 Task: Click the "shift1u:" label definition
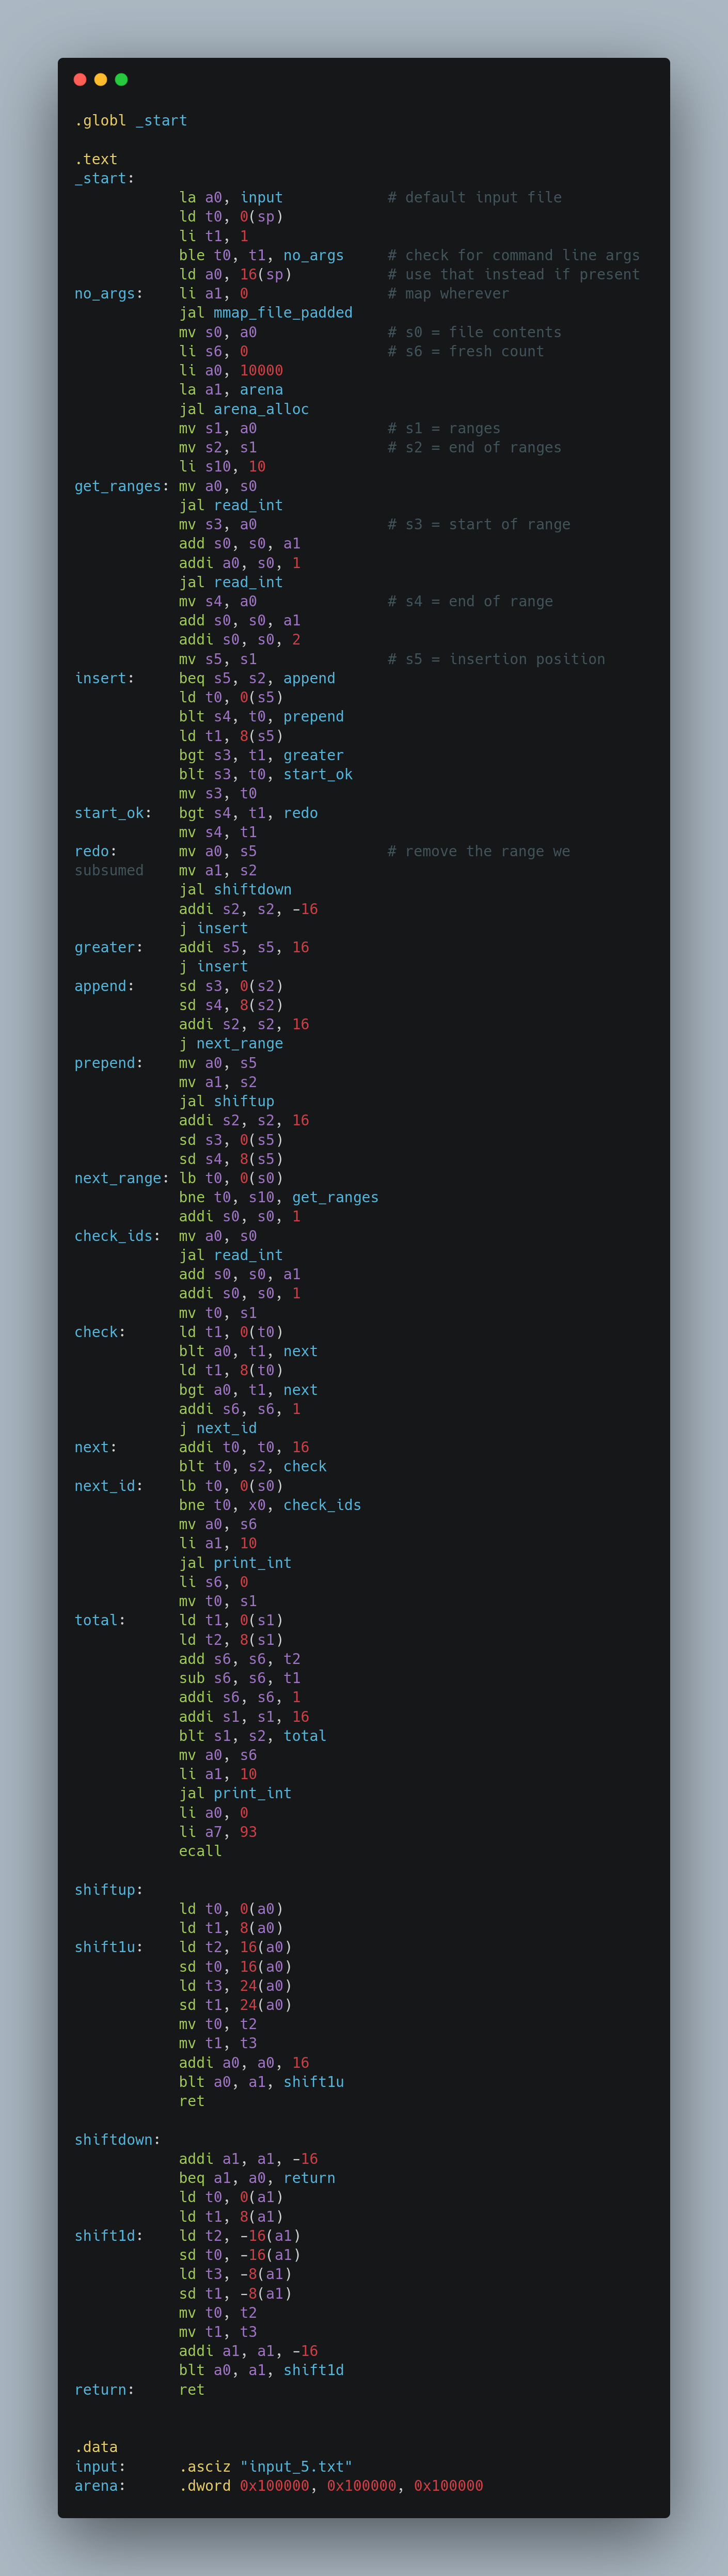coord(109,1947)
